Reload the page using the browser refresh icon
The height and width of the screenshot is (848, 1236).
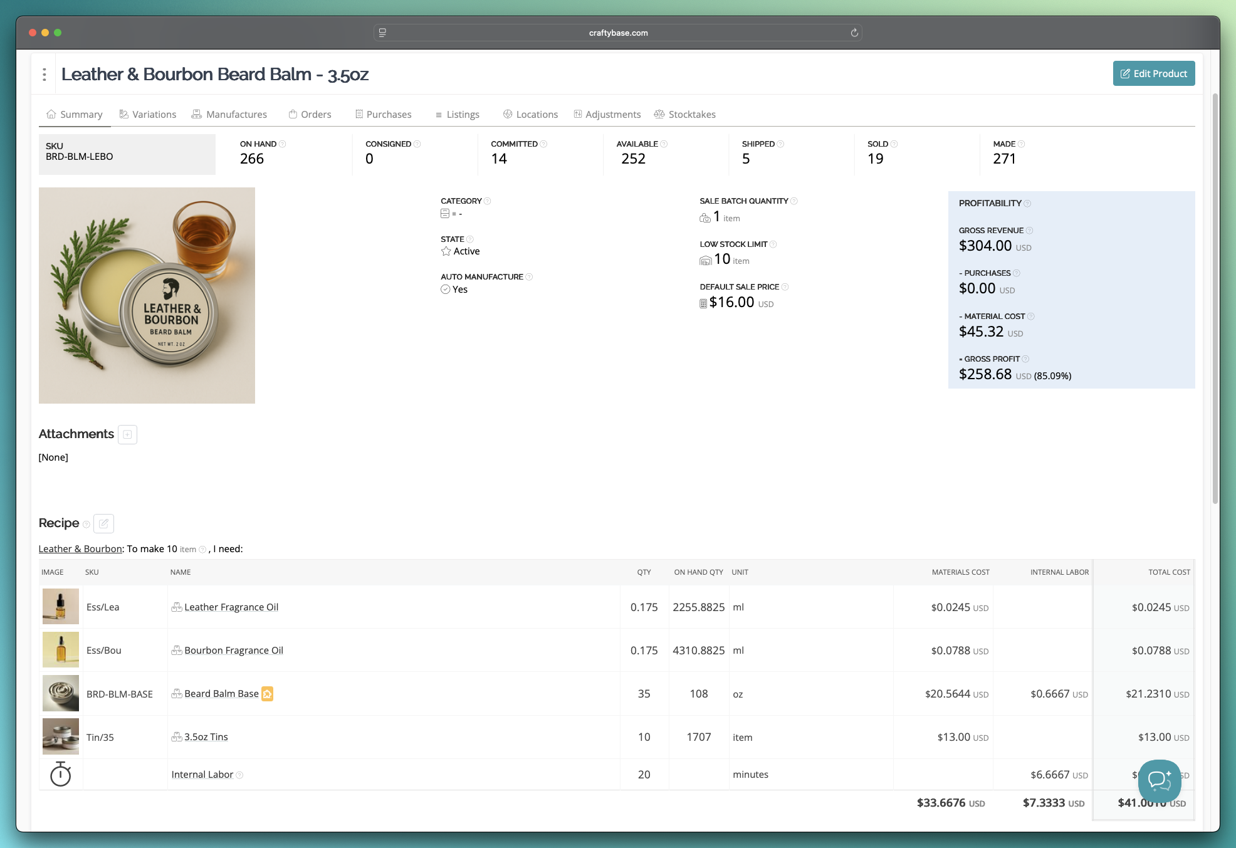pyautogui.click(x=854, y=33)
